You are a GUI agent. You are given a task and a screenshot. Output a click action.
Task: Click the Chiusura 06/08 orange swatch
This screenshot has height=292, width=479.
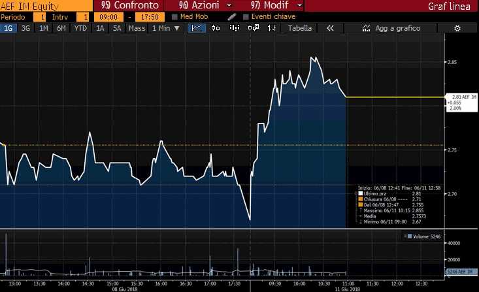361,199
